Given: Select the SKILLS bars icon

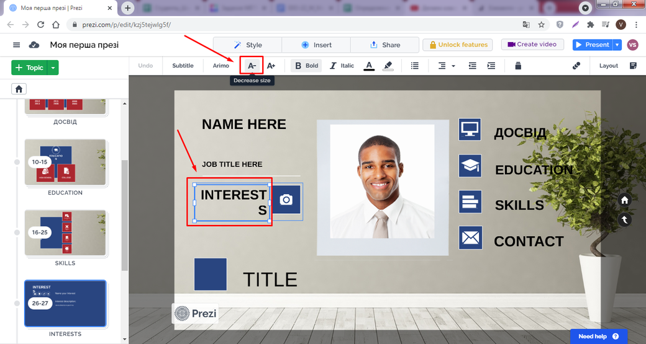Looking at the screenshot, I should pos(470,201).
